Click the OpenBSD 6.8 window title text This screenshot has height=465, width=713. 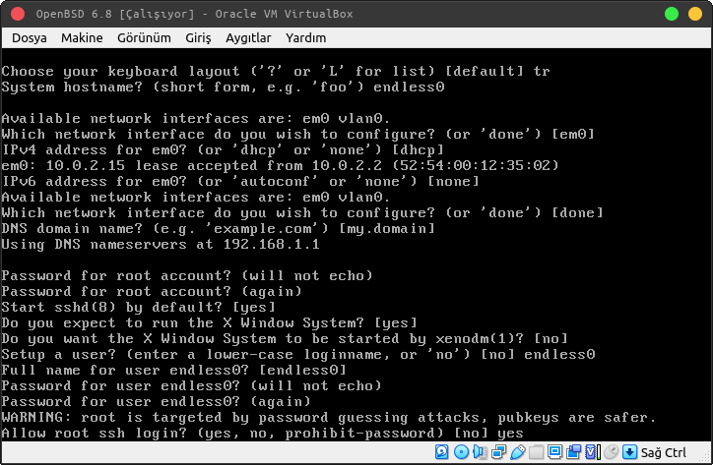point(195,14)
